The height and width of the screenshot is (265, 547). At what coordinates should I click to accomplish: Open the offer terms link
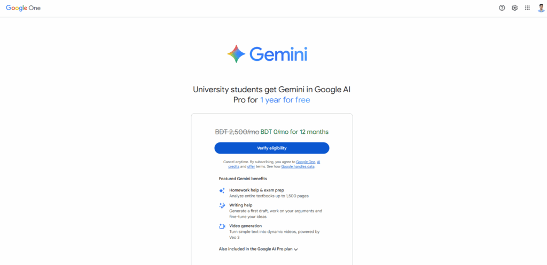[251, 167]
